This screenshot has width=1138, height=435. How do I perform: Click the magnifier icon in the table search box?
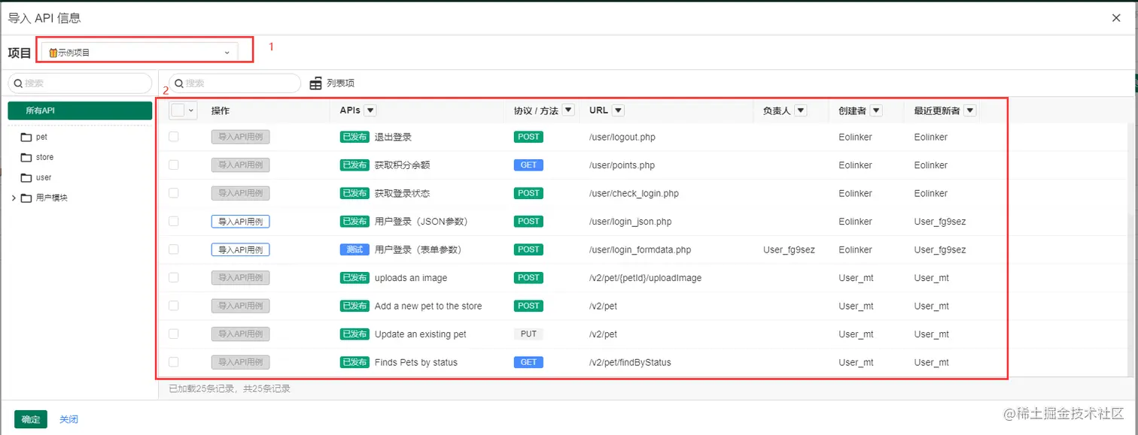coord(178,83)
